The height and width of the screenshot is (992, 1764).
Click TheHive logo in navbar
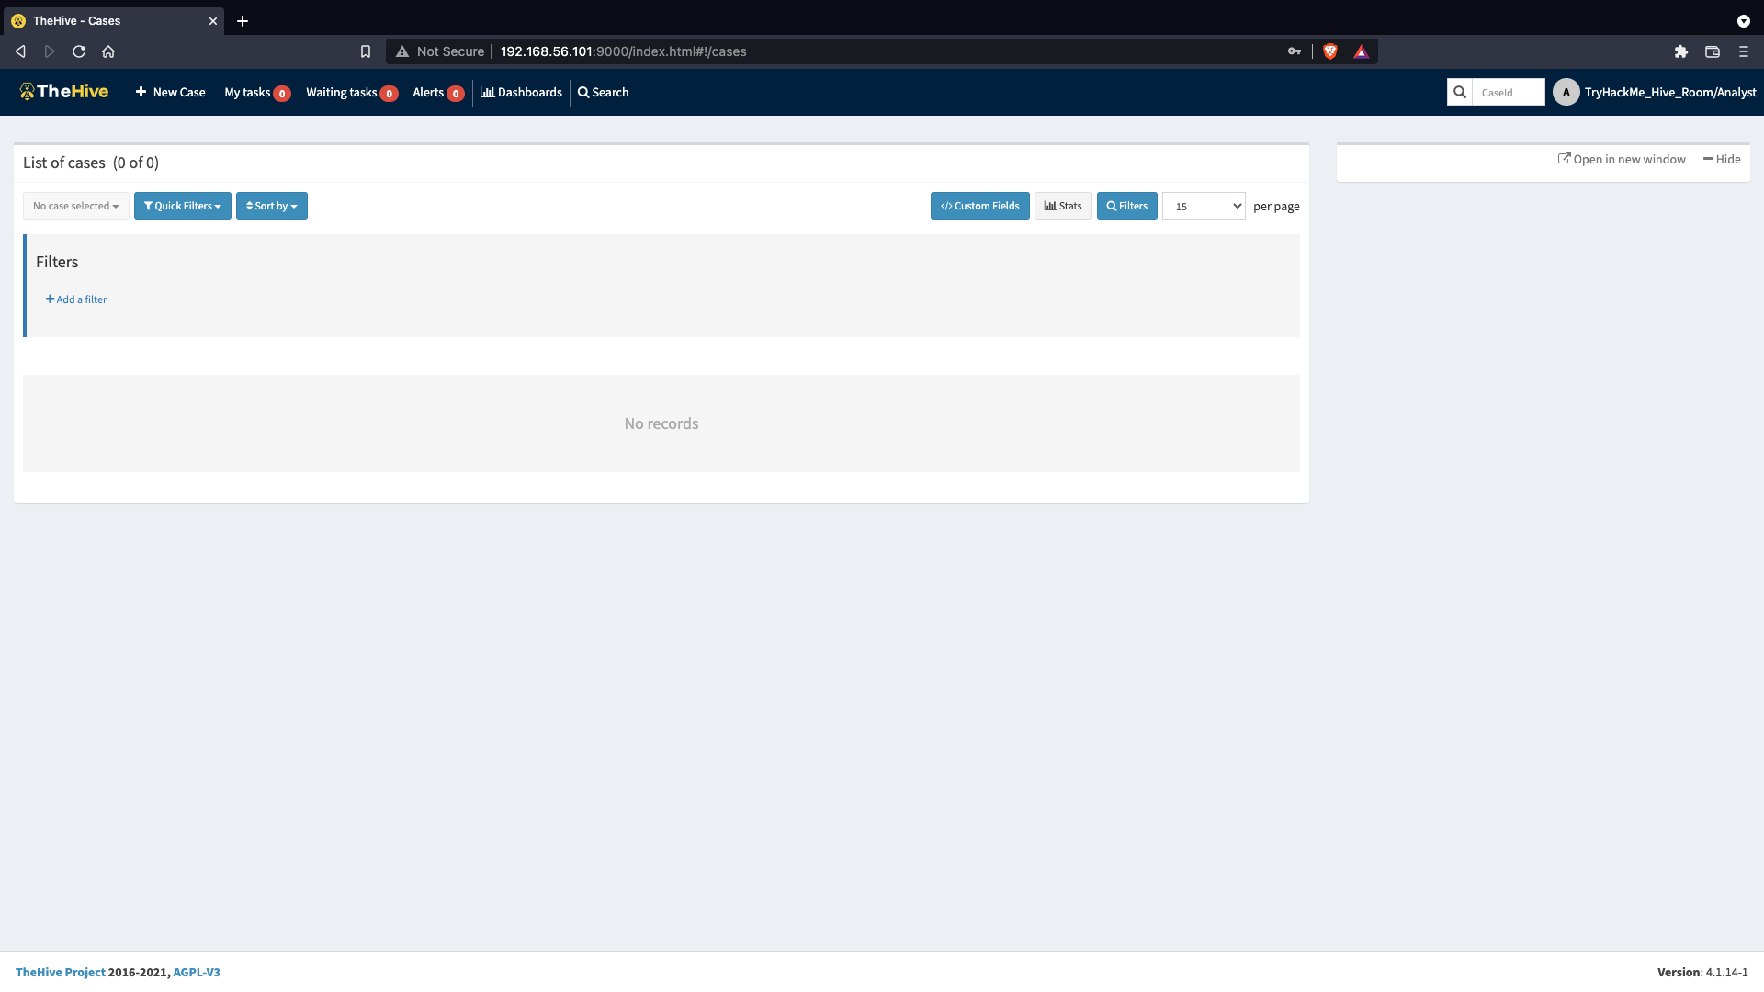point(64,92)
